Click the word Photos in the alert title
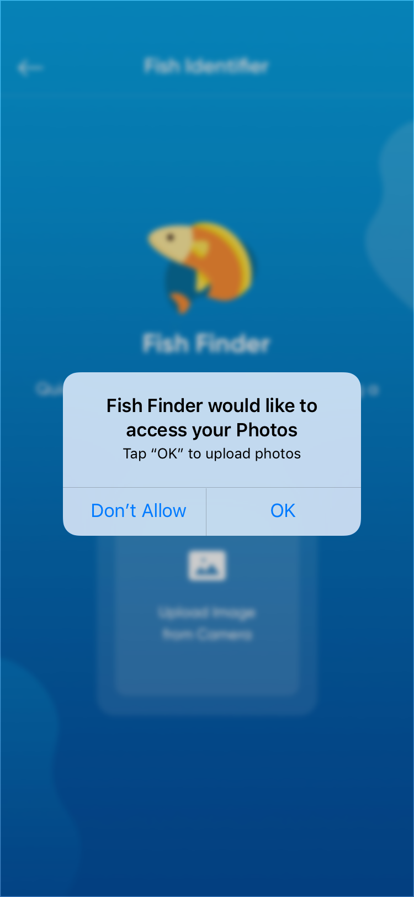Screen dimensions: 414x897 click(267, 430)
